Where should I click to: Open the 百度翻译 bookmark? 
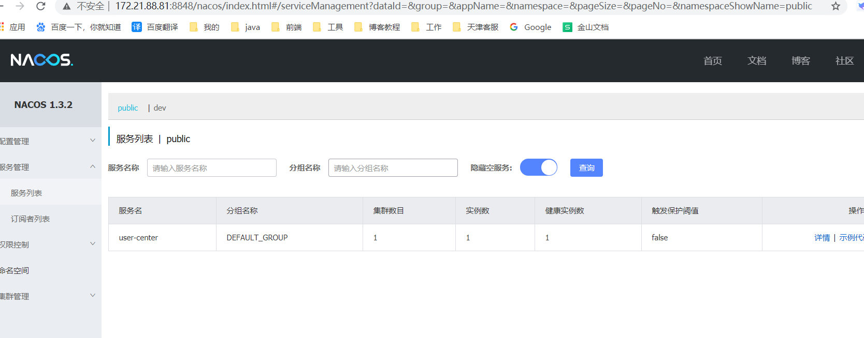pyautogui.click(x=155, y=27)
